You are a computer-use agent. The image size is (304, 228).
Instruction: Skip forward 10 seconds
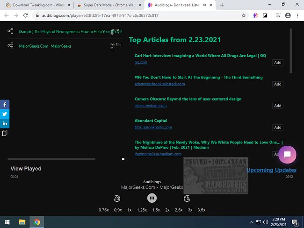(187, 199)
